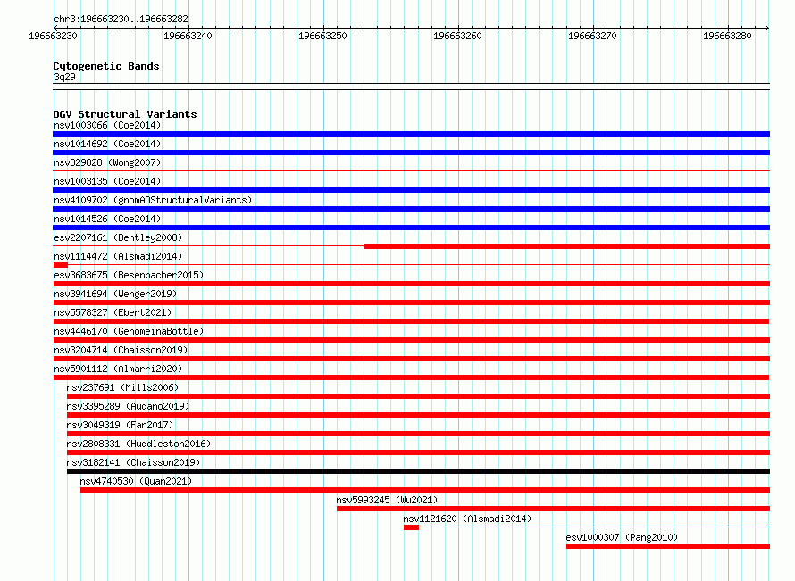Click the nsv5901112 (Almarri2020) label
Image resolution: width=795 pixels, height=581 pixels.
[x=118, y=369]
